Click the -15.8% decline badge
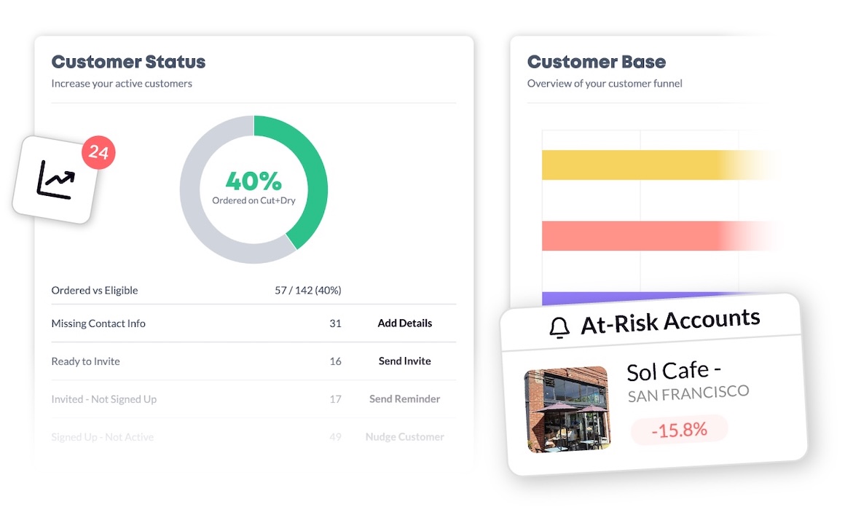845x507 pixels. click(x=678, y=430)
